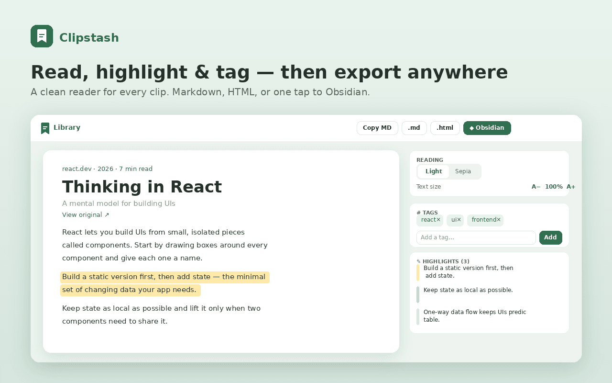Screen dimensions: 612x383
Task: Remove the ui tag
Action: tap(459, 220)
